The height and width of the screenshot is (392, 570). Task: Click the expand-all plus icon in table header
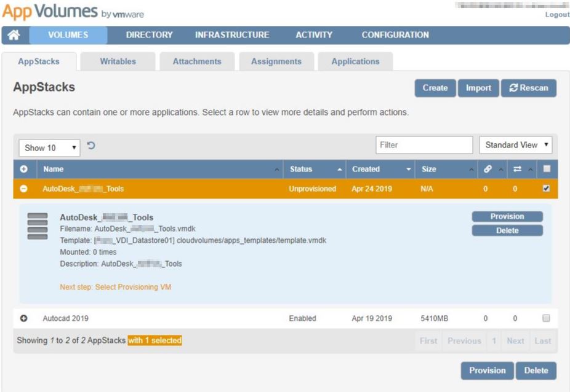[x=24, y=169]
